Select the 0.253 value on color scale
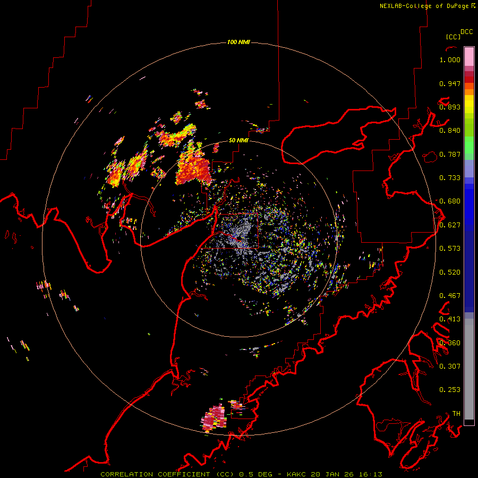This screenshot has height=478, width=478. [450, 390]
